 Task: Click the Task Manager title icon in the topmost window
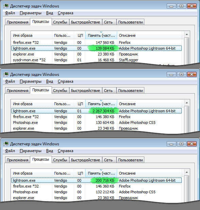tap(6, 6)
